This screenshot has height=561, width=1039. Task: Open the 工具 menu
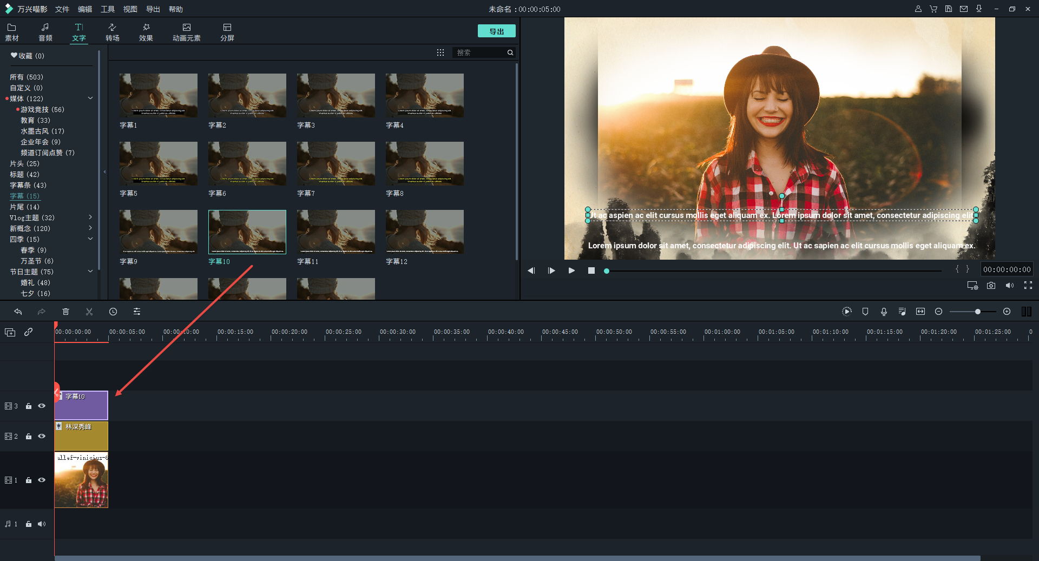coord(108,9)
